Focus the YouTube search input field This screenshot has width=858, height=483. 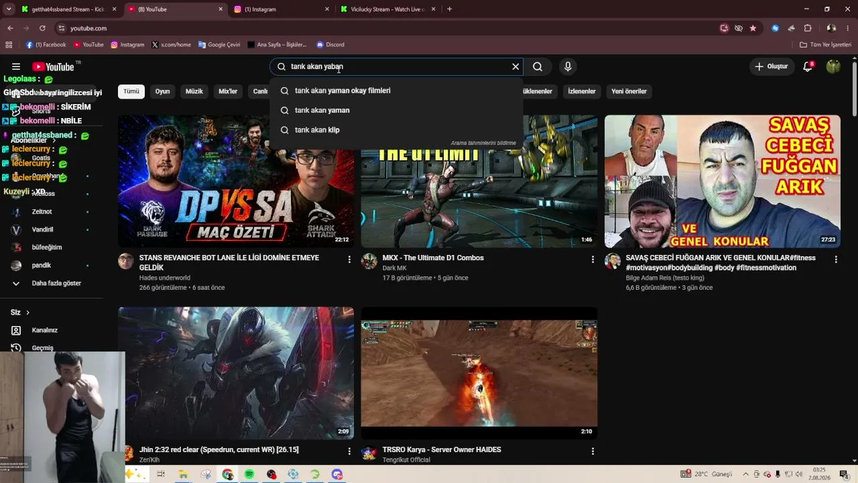tap(397, 66)
